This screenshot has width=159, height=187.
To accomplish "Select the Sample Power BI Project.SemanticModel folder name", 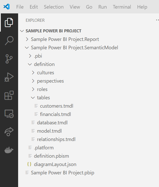I will tap(74, 48).
